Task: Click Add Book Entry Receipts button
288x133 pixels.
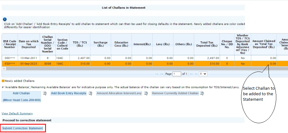Action: point(69,93)
